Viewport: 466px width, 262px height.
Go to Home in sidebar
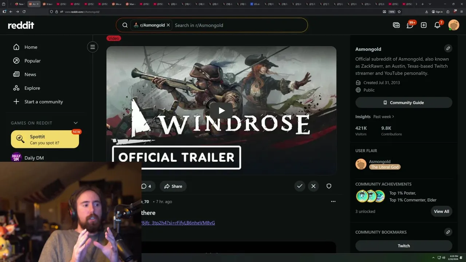(31, 47)
